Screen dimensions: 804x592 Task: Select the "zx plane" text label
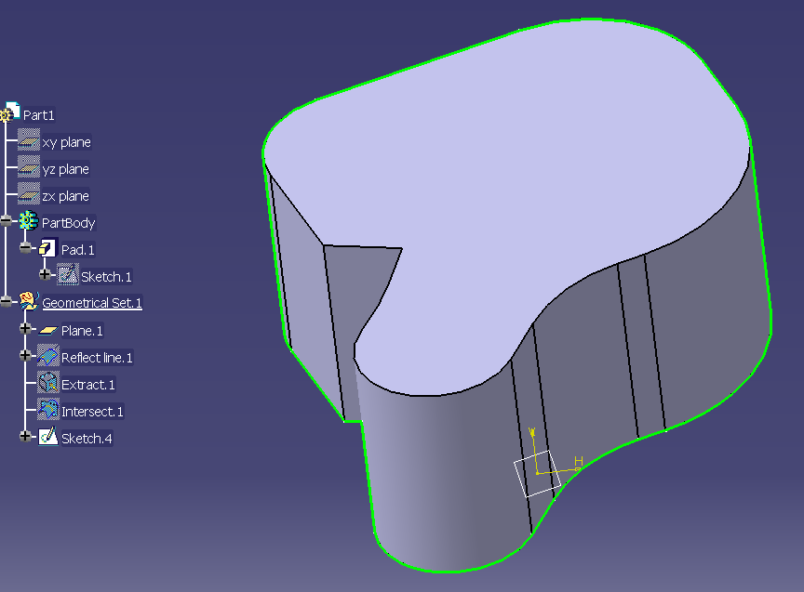coord(66,196)
